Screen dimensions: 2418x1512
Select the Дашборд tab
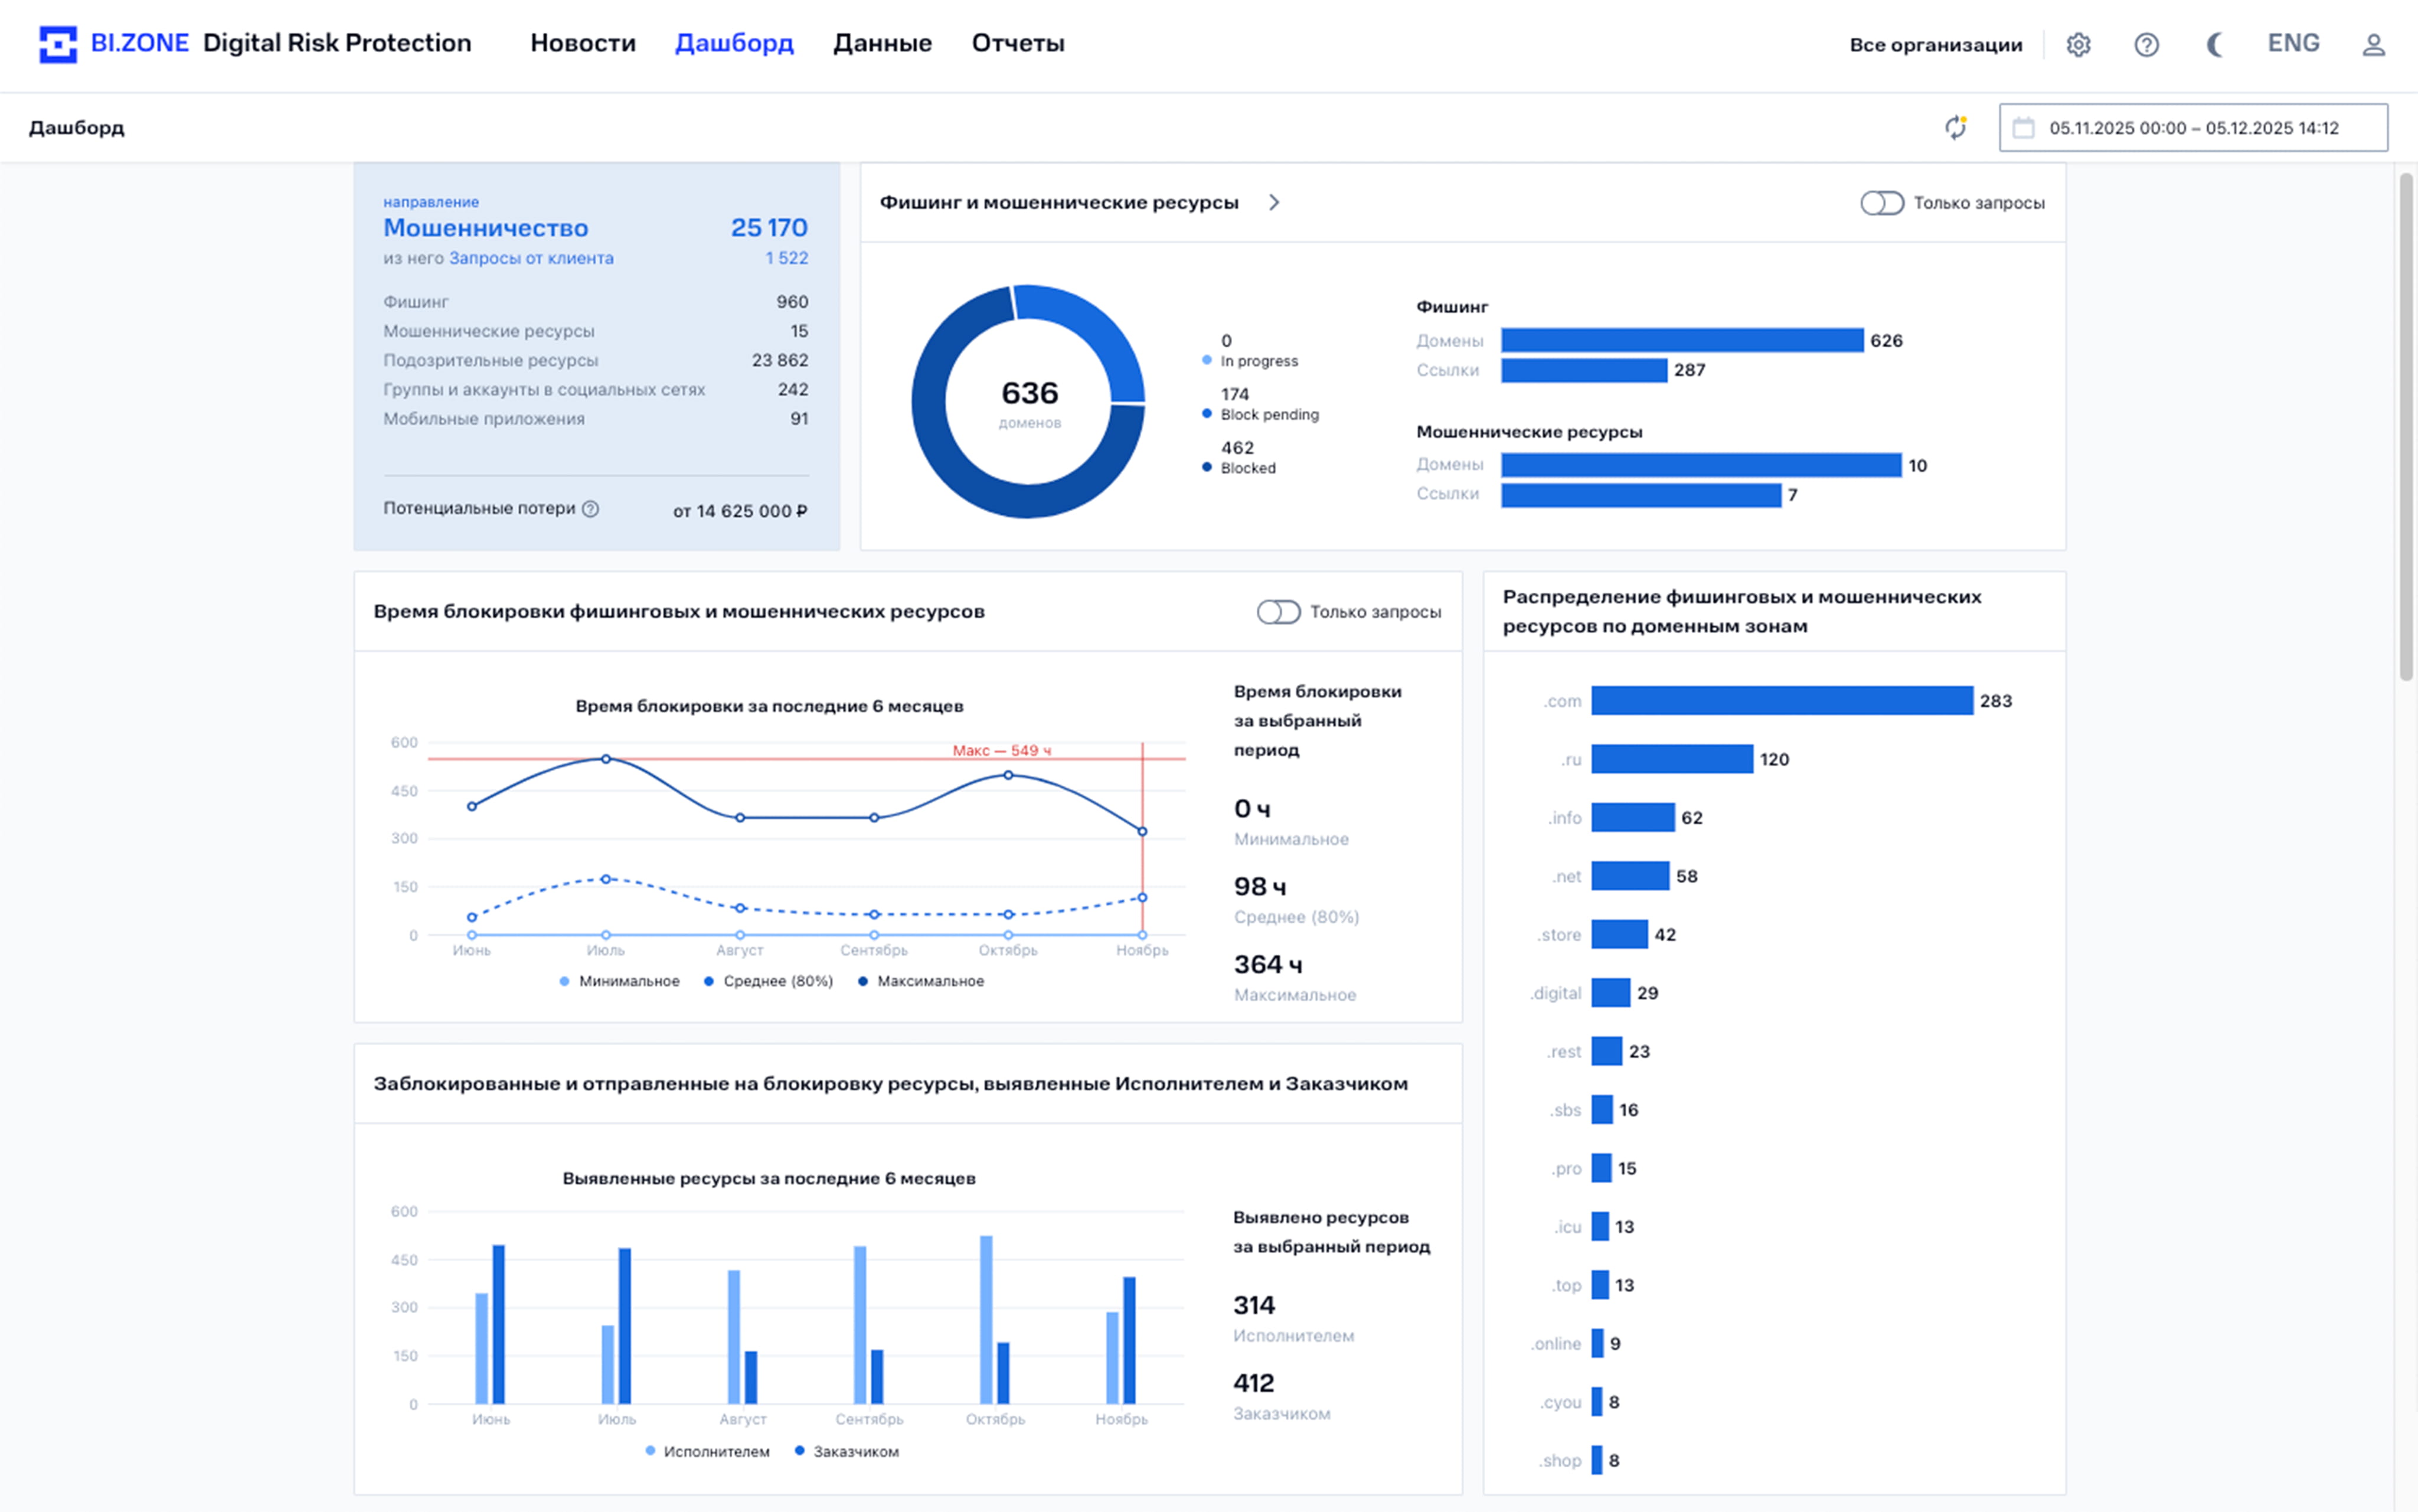click(734, 43)
